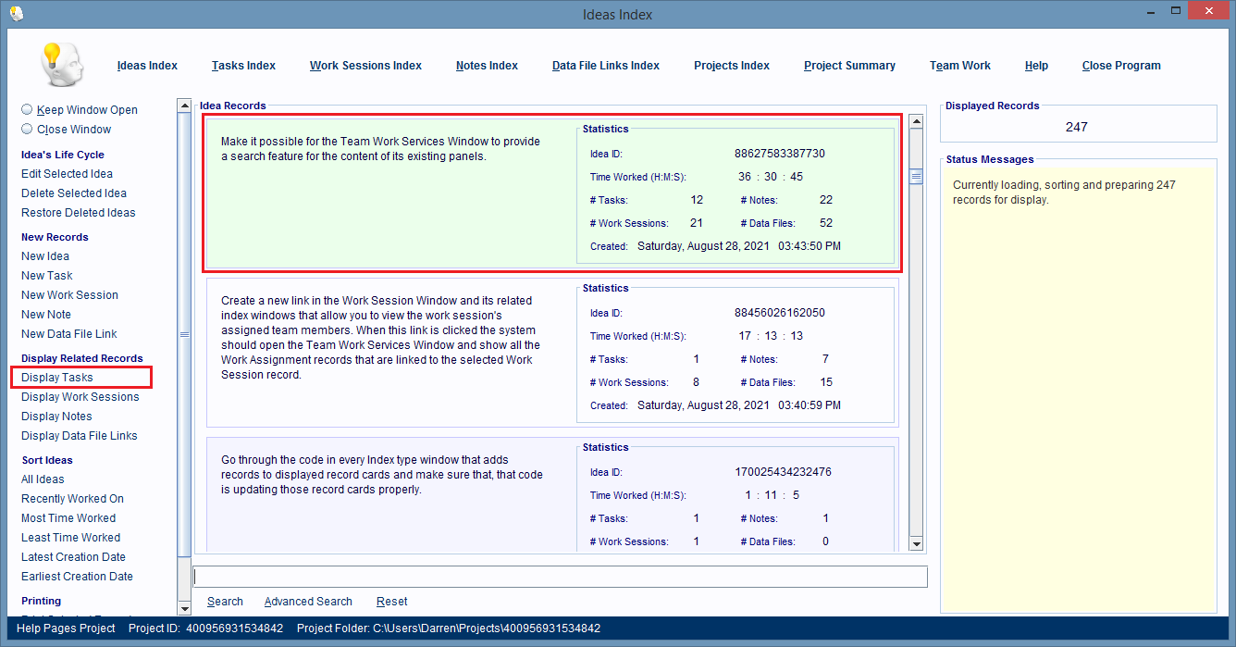Click Delete Selected Idea link
The image size is (1236, 647).
coord(74,193)
